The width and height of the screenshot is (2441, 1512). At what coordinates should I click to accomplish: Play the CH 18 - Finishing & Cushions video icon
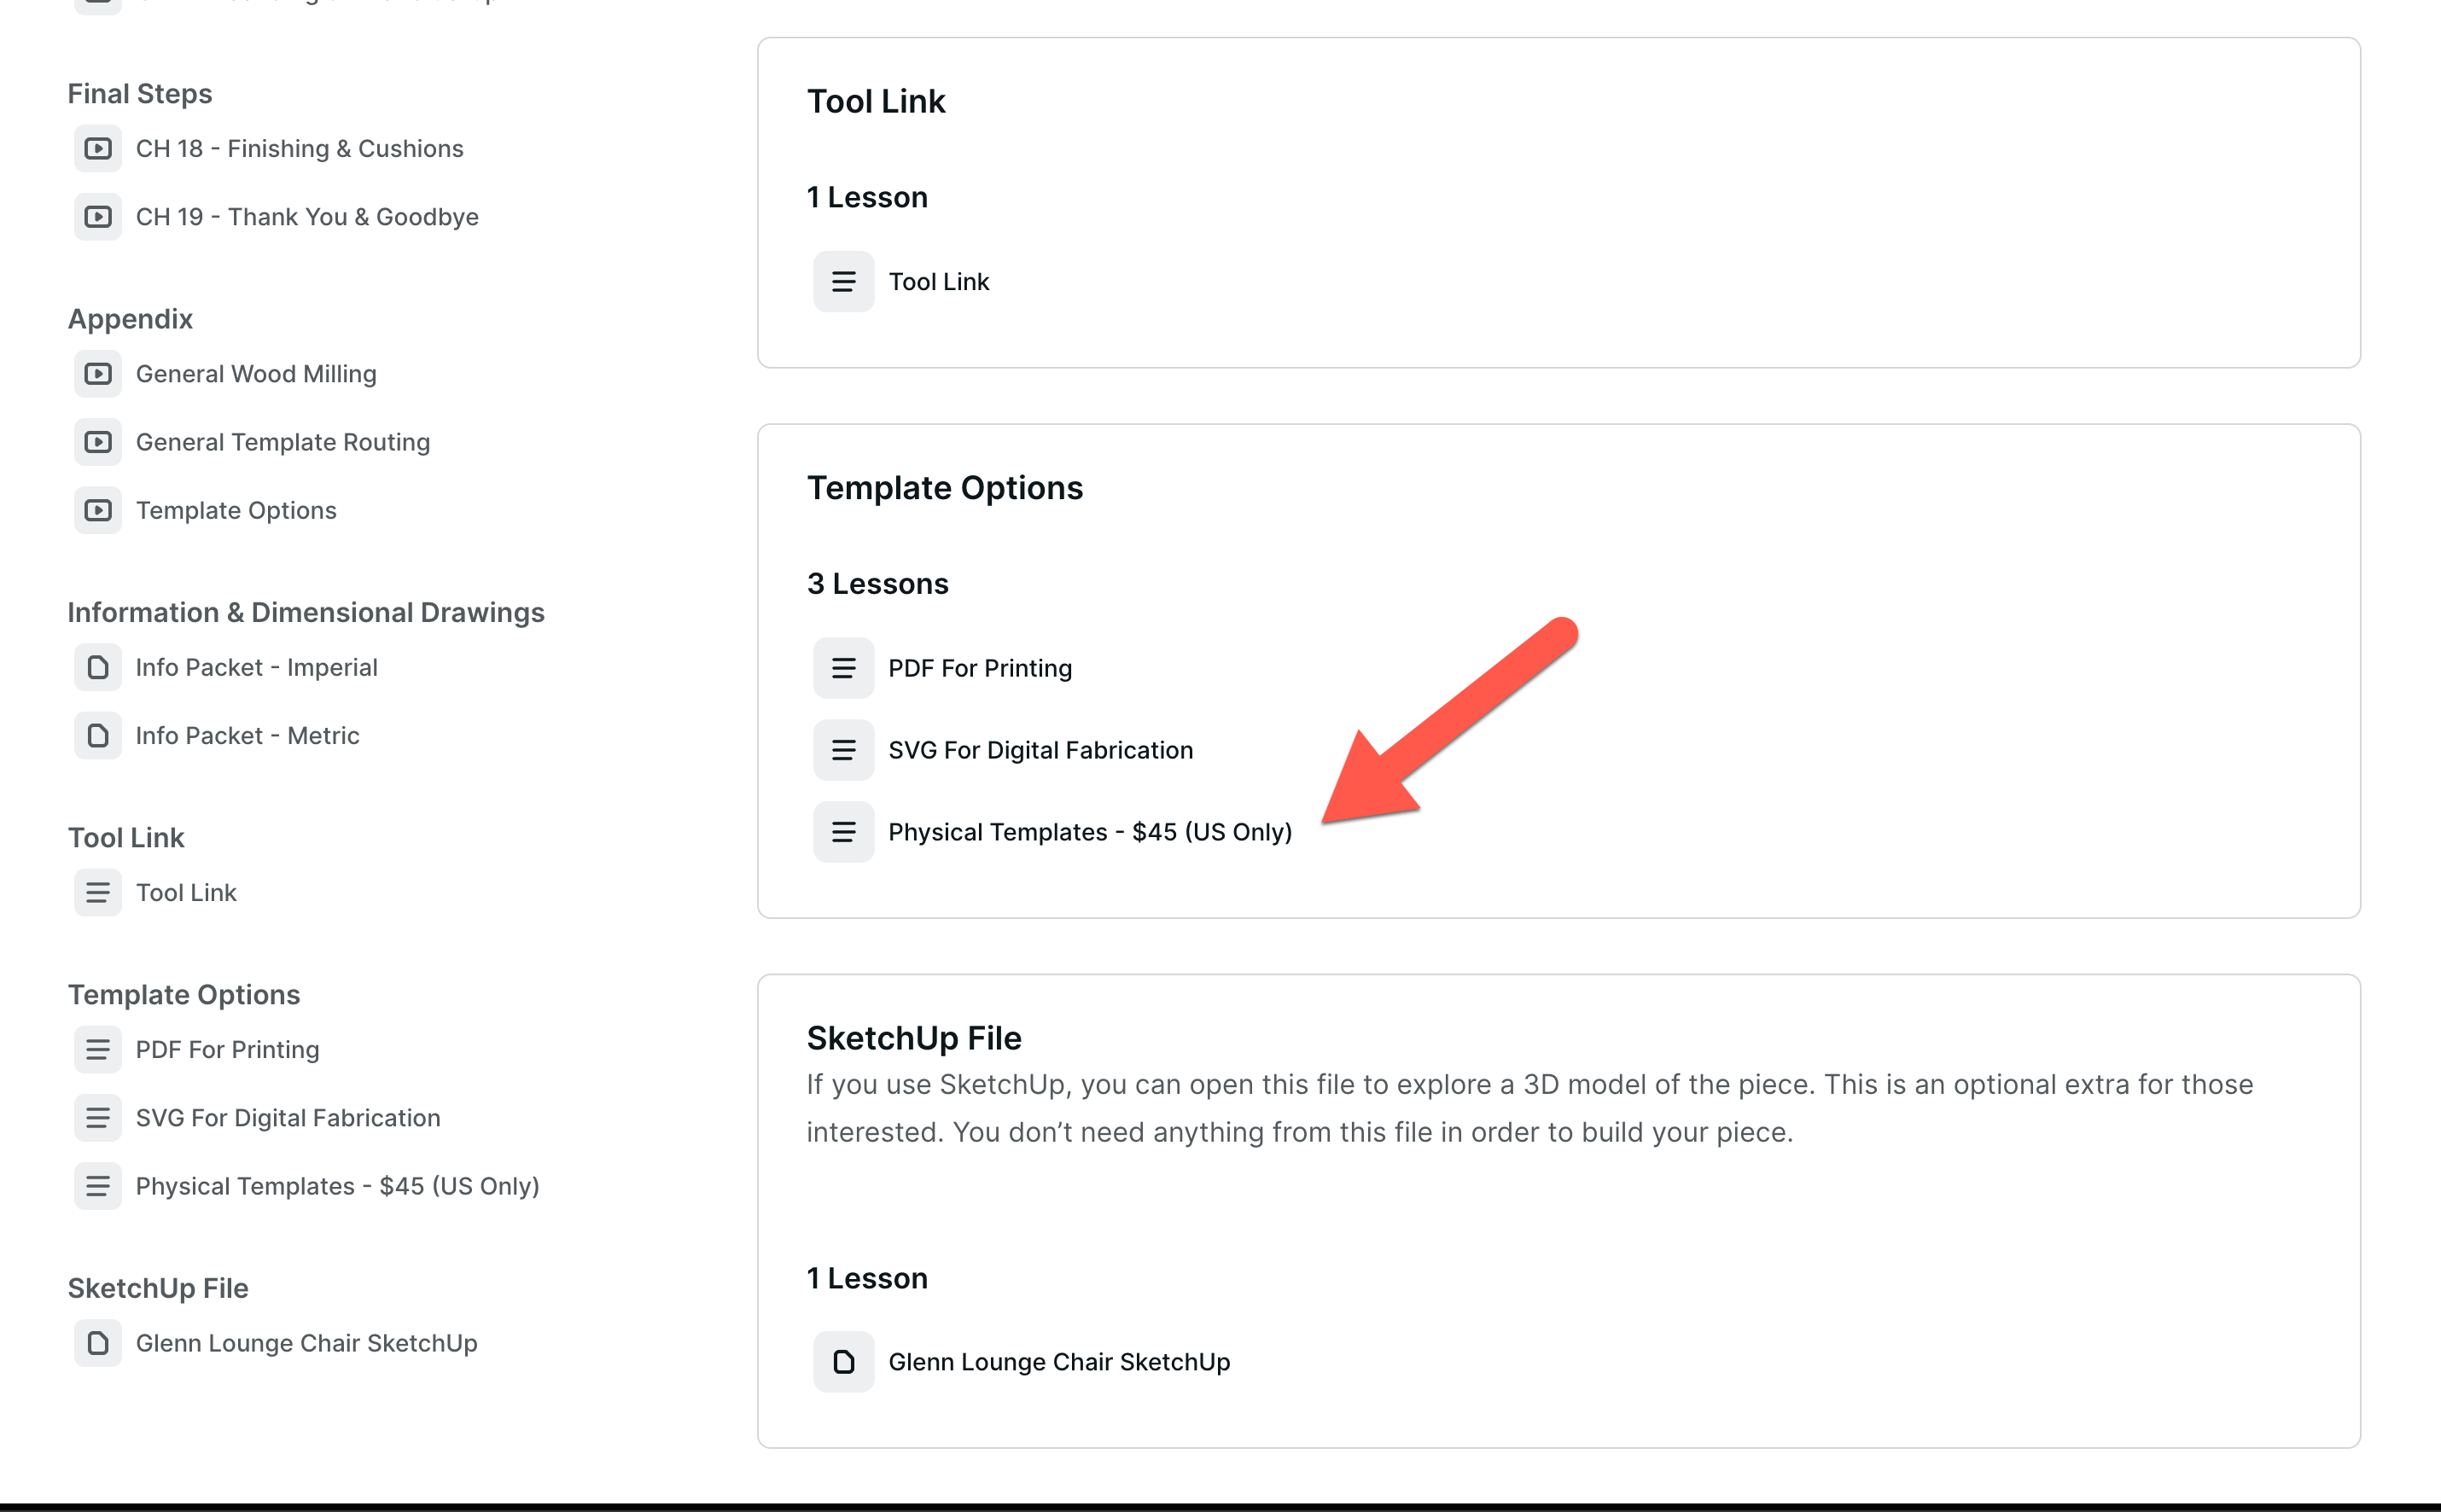(x=97, y=148)
